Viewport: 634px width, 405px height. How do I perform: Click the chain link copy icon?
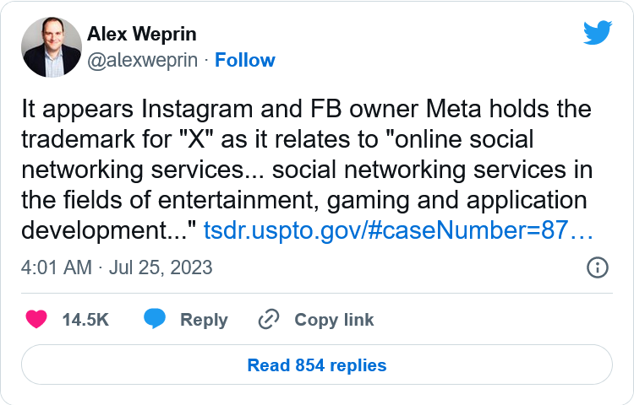coord(269,320)
